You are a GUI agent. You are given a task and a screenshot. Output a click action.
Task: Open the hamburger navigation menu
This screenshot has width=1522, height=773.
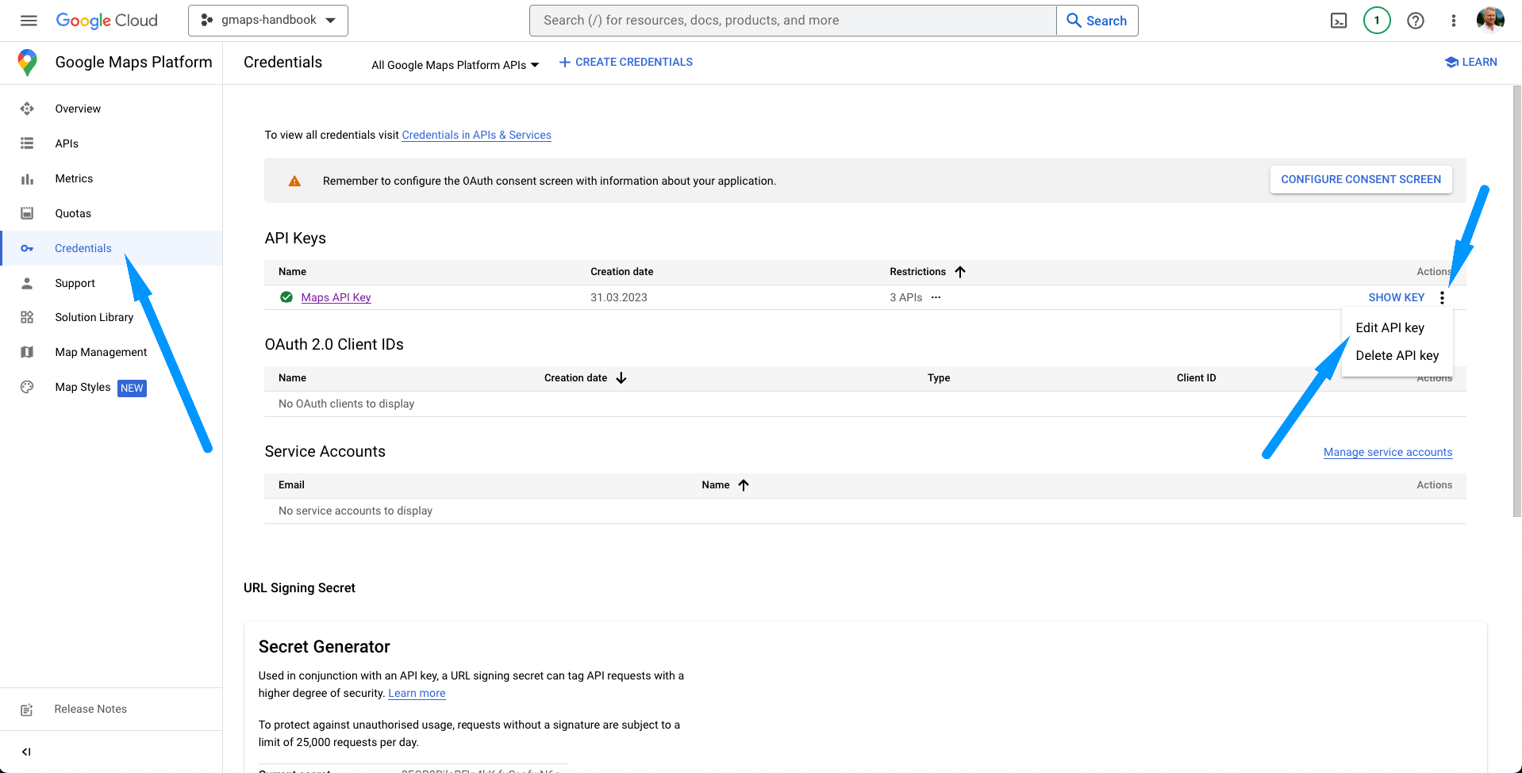[29, 21]
